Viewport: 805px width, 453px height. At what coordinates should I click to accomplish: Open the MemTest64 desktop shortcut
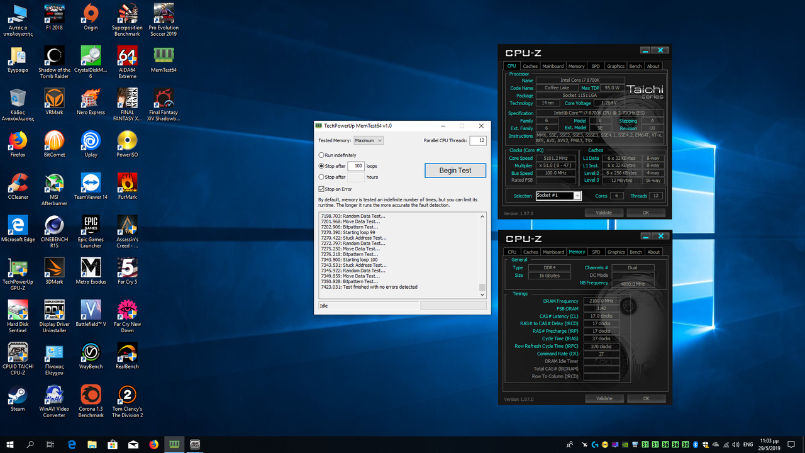[164, 60]
